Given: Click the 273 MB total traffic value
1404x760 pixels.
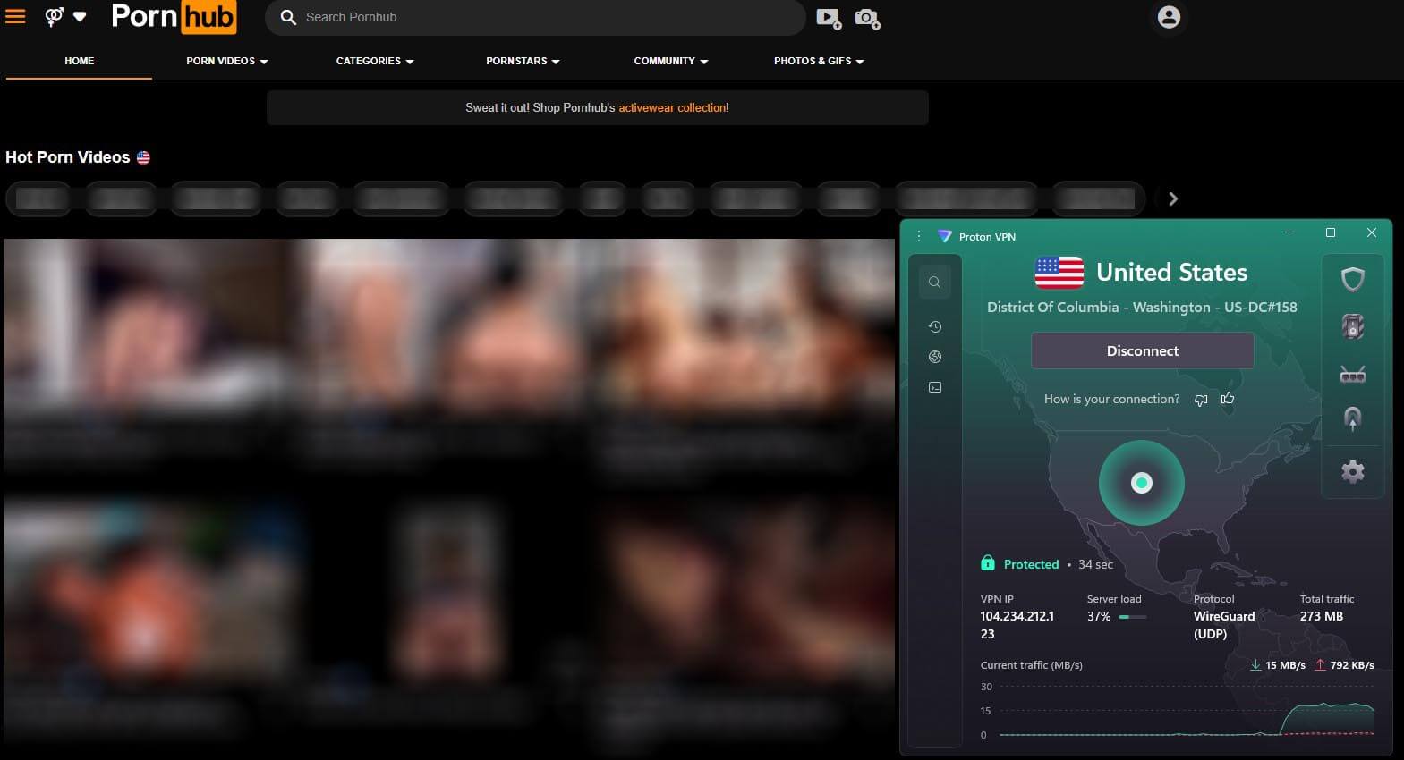Looking at the screenshot, I should (x=1321, y=616).
